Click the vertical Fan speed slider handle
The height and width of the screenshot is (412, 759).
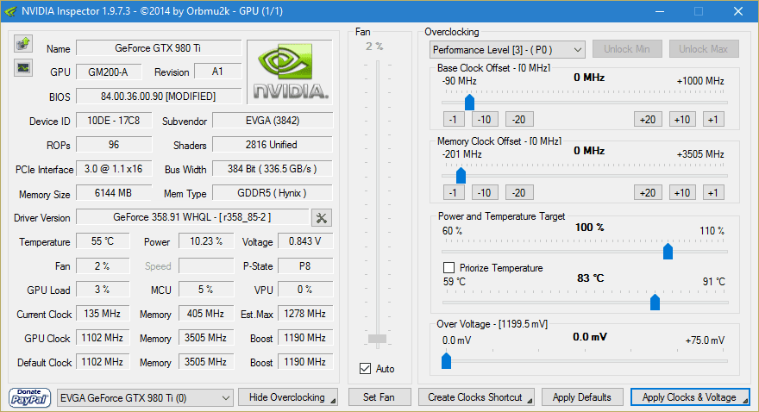(377, 339)
